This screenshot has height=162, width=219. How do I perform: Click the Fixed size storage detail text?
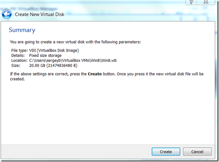pyautogui.click(x=45, y=55)
